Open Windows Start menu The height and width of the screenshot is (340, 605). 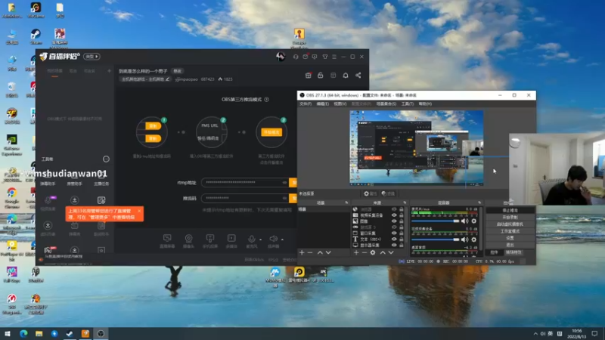coord(8,333)
